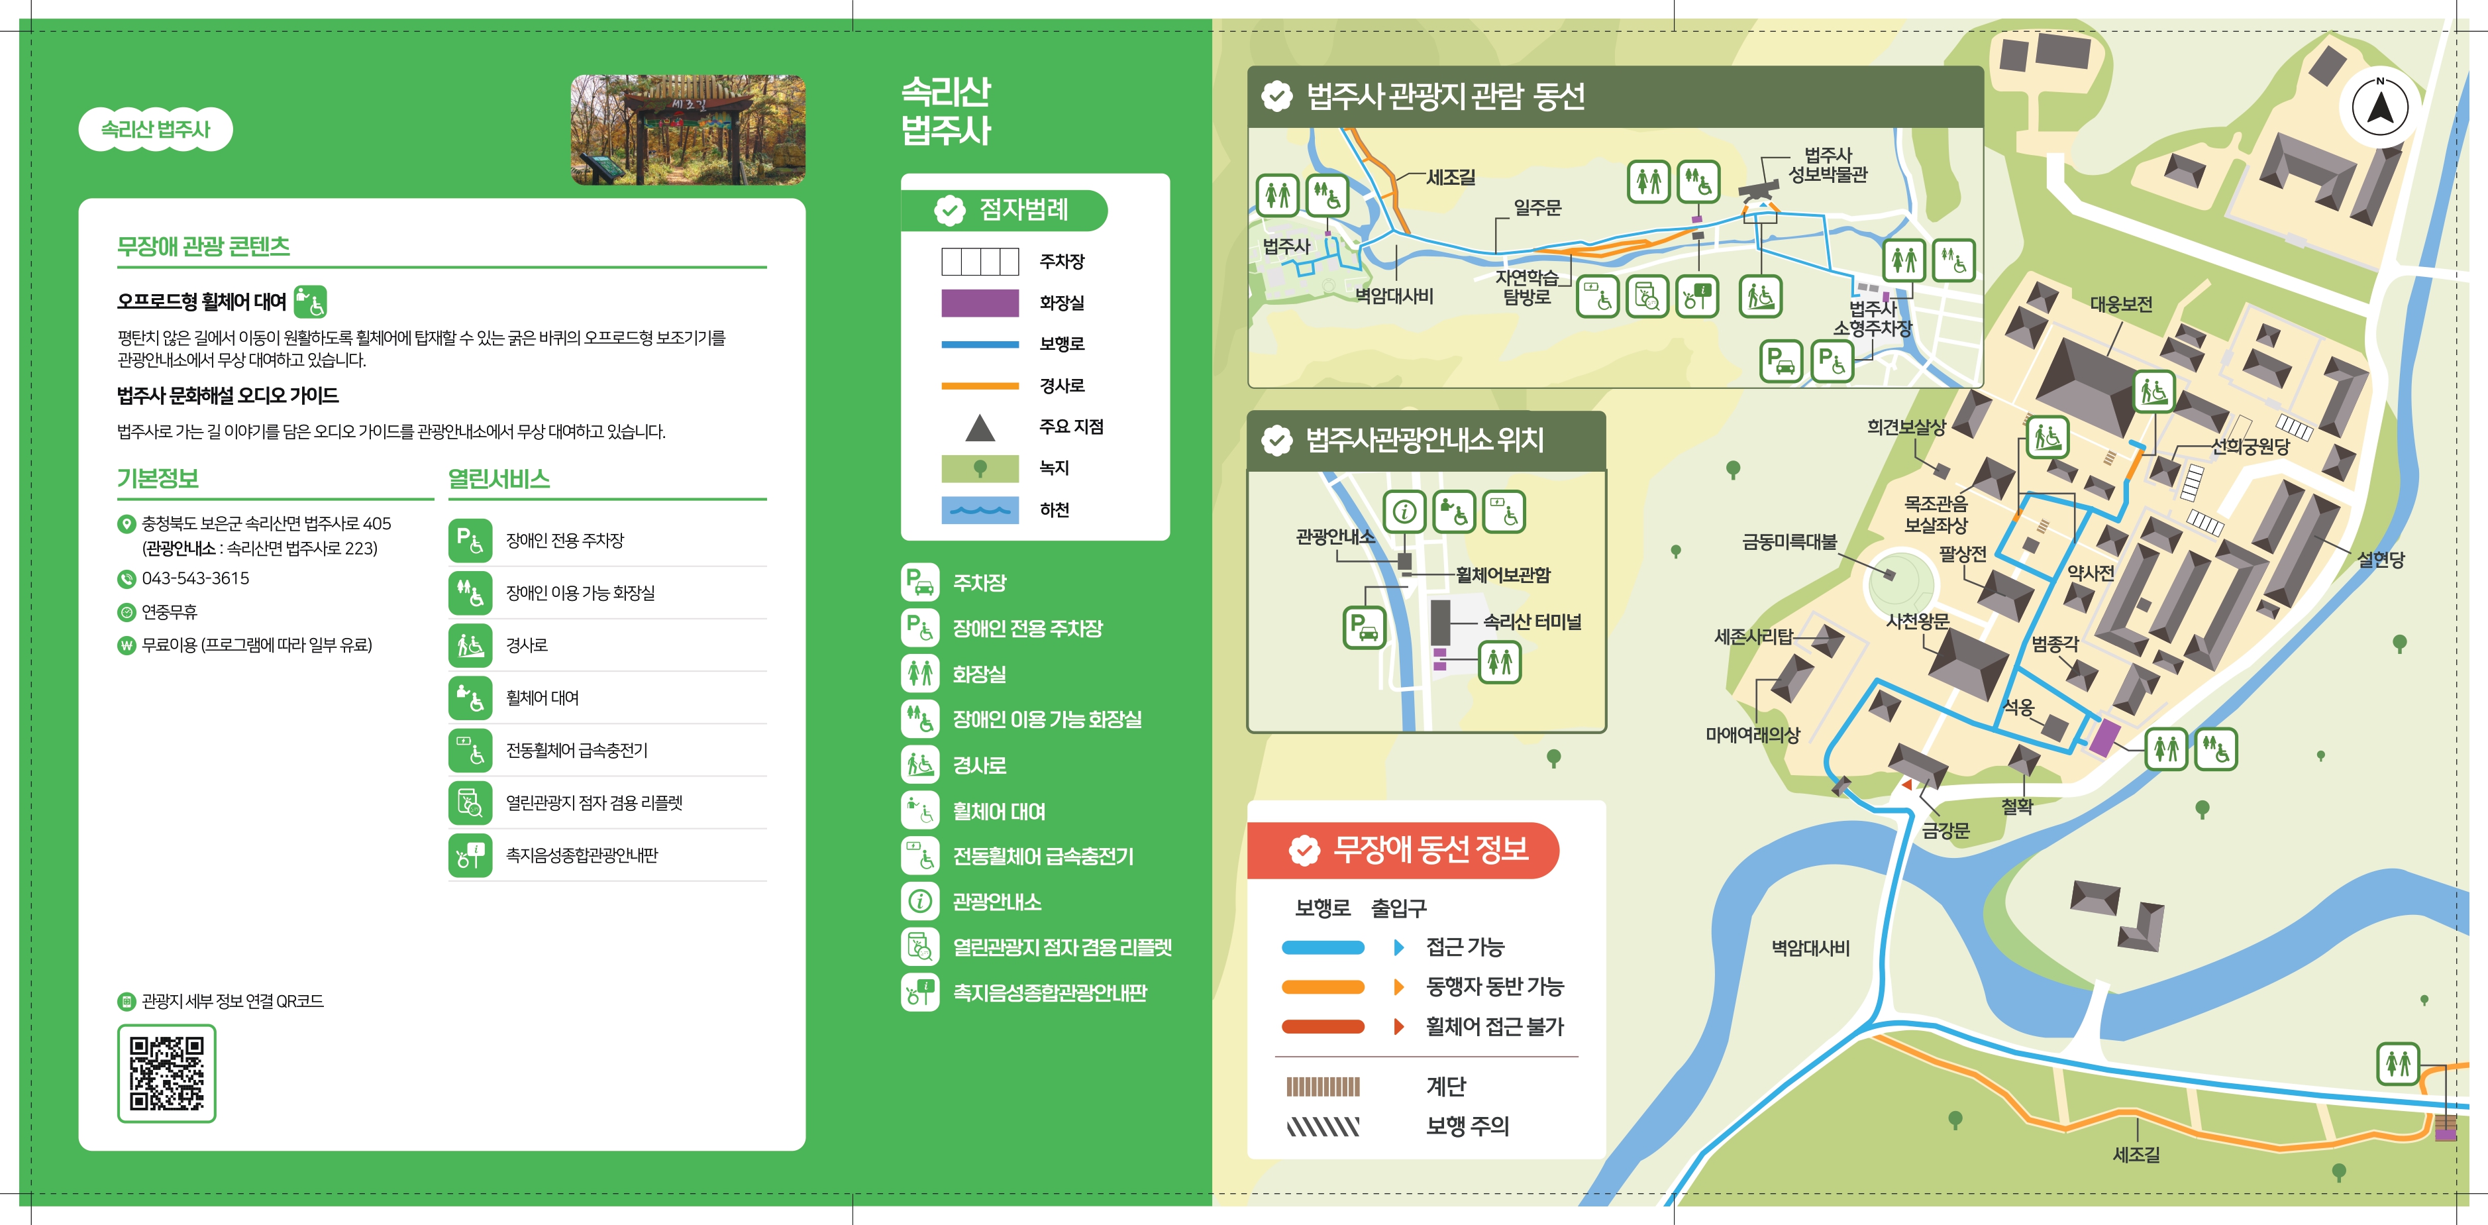This screenshot has width=2488, height=1225.
Task: Select the green-panel icon labeled 촉지음성종합관광안내판
Action: (919, 992)
